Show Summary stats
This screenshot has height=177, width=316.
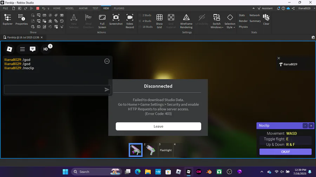pyautogui.click(x=255, y=21)
